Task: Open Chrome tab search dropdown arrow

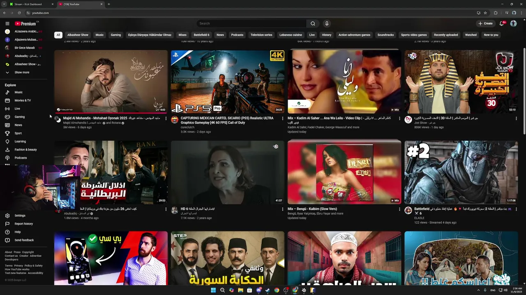Action: tap(5, 4)
